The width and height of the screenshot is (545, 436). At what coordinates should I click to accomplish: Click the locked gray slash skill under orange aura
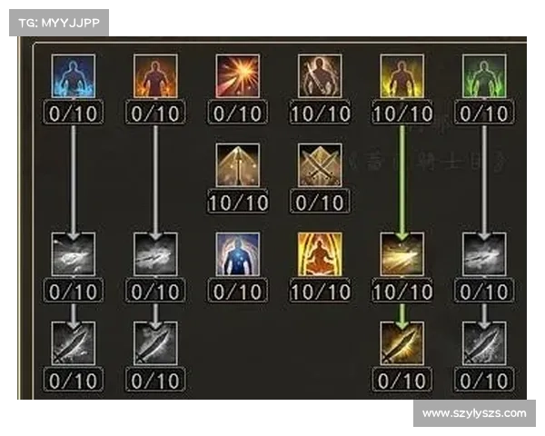click(x=155, y=254)
